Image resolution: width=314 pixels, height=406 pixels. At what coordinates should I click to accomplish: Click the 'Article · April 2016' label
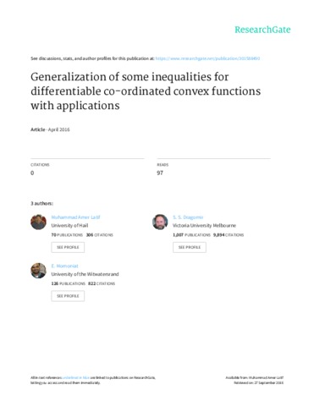pos(50,129)
